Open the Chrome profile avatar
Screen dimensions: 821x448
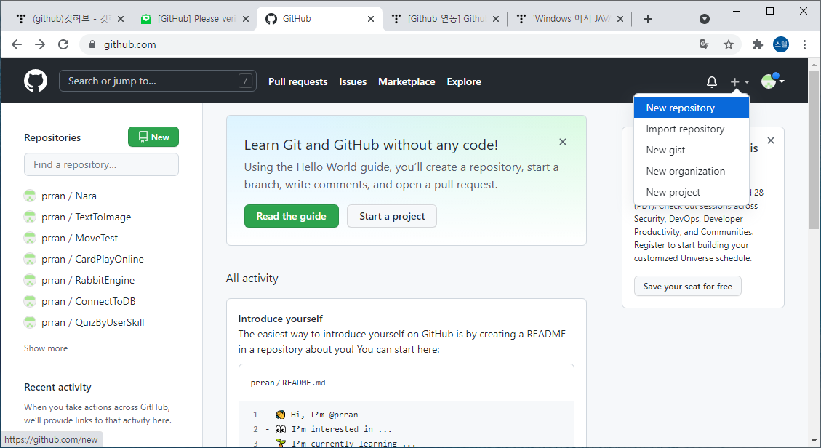(x=781, y=44)
